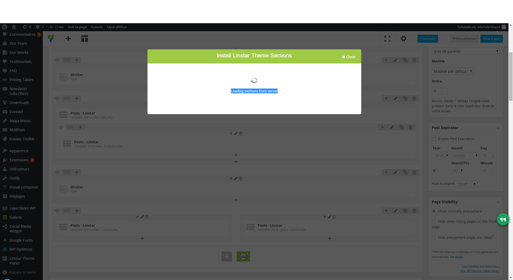This screenshot has width=513, height=280.
Task: Switch to Front-end editor
Action: coord(428,39)
